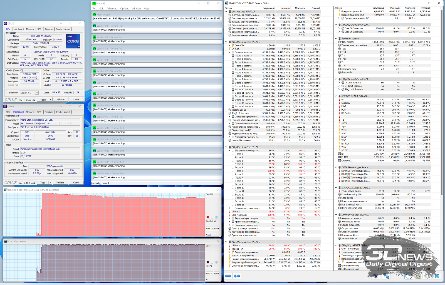Click Validate in the top CPU-Z window
Viewport: 445px width, 285px height.
coord(61,99)
